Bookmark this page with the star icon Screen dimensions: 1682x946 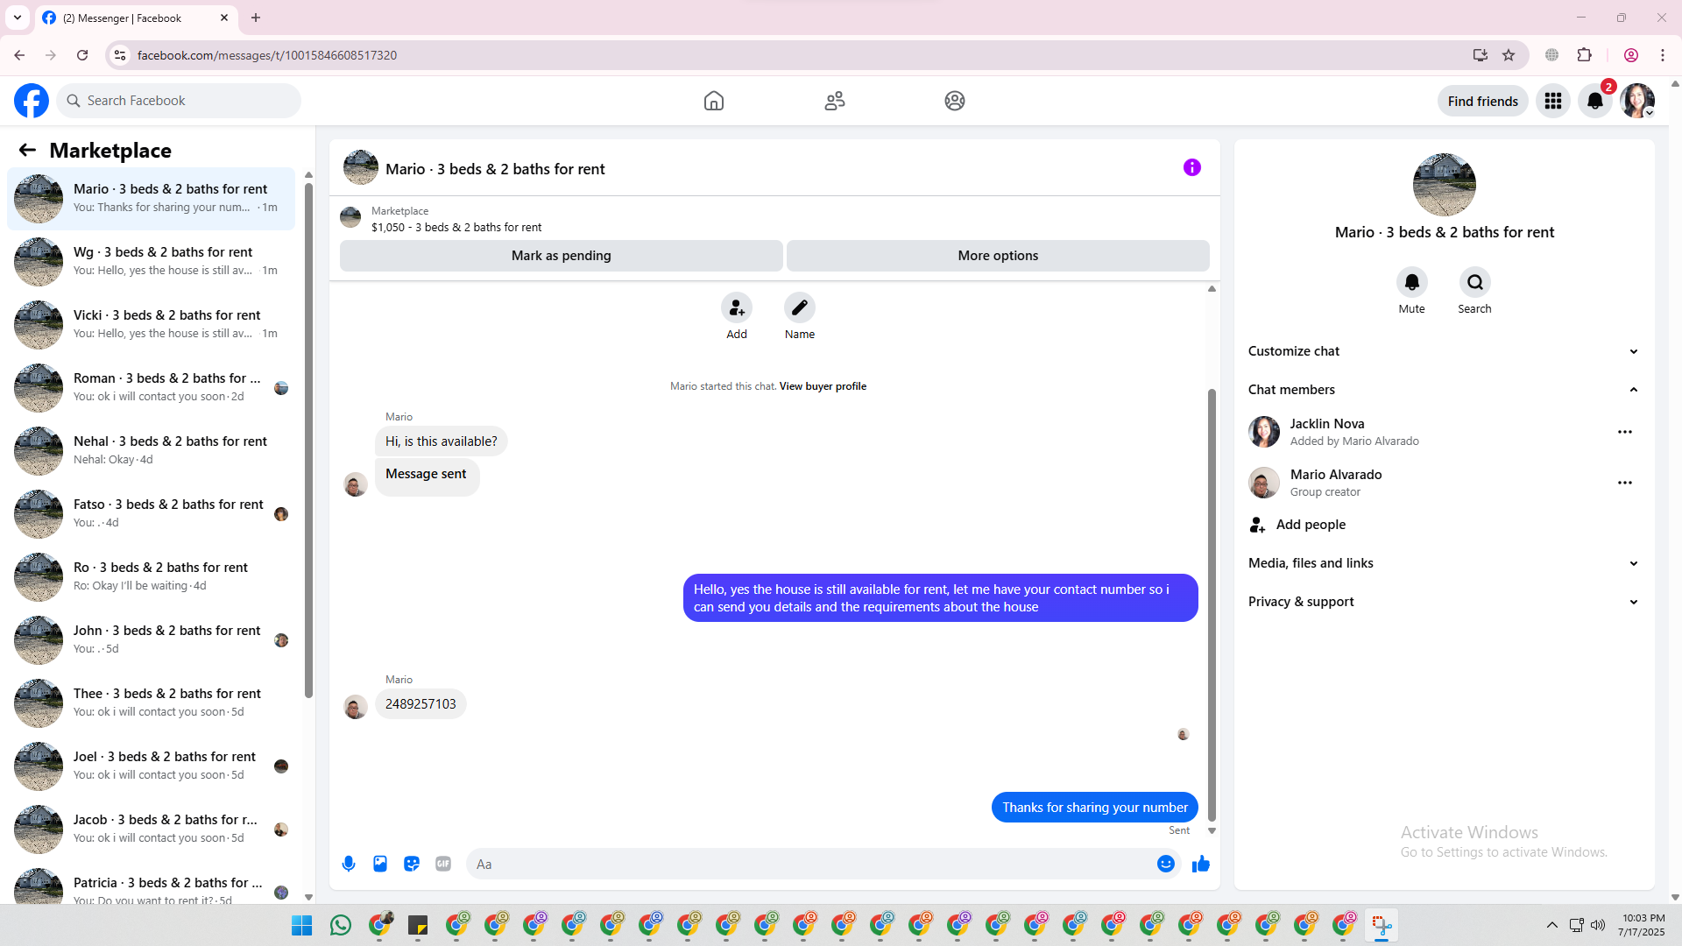pos(1509,55)
